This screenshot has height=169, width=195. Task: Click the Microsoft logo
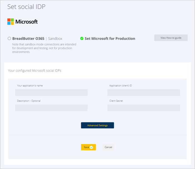pyautogui.click(x=23, y=22)
